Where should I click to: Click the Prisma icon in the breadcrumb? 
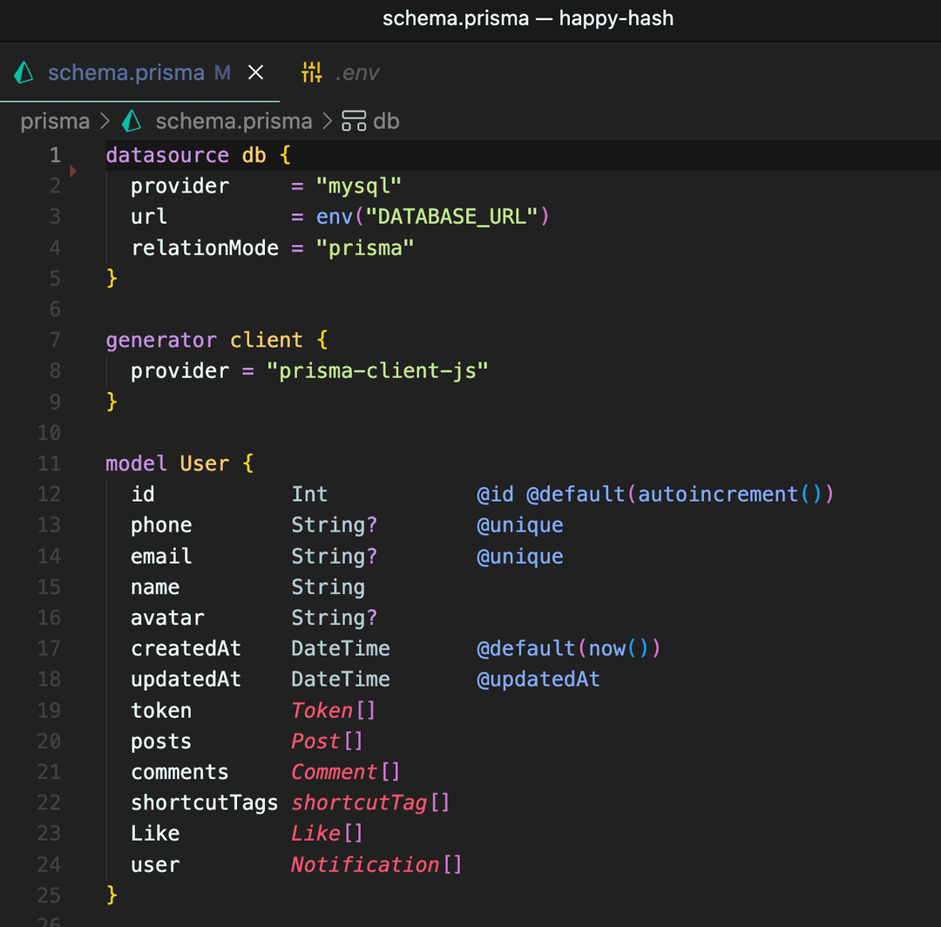tap(132, 121)
